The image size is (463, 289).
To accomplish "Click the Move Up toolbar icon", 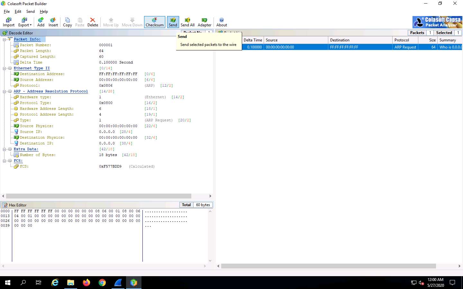I will click(111, 22).
